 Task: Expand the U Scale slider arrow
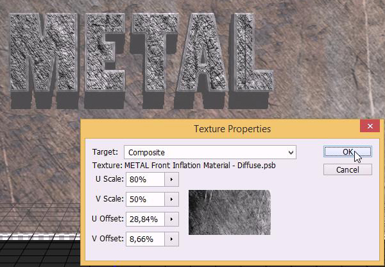click(171, 180)
